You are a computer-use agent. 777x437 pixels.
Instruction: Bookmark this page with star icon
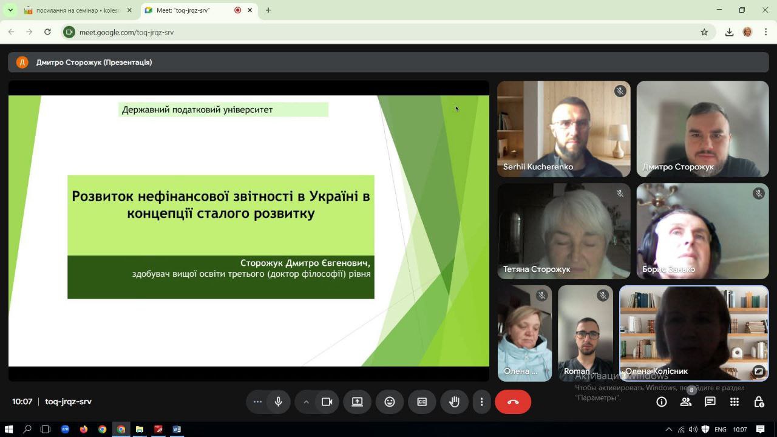(x=704, y=32)
